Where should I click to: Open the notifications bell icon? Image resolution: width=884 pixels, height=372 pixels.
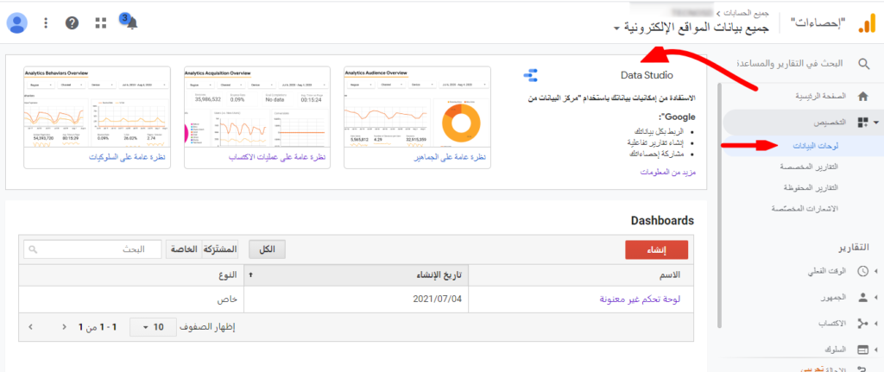tap(131, 23)
